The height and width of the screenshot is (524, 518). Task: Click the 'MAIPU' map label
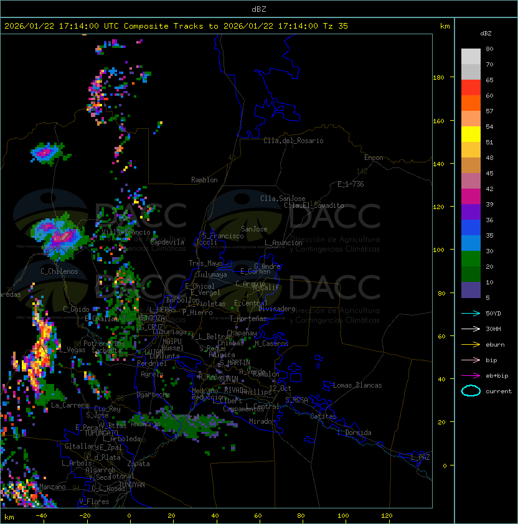[x=172, y=342]
